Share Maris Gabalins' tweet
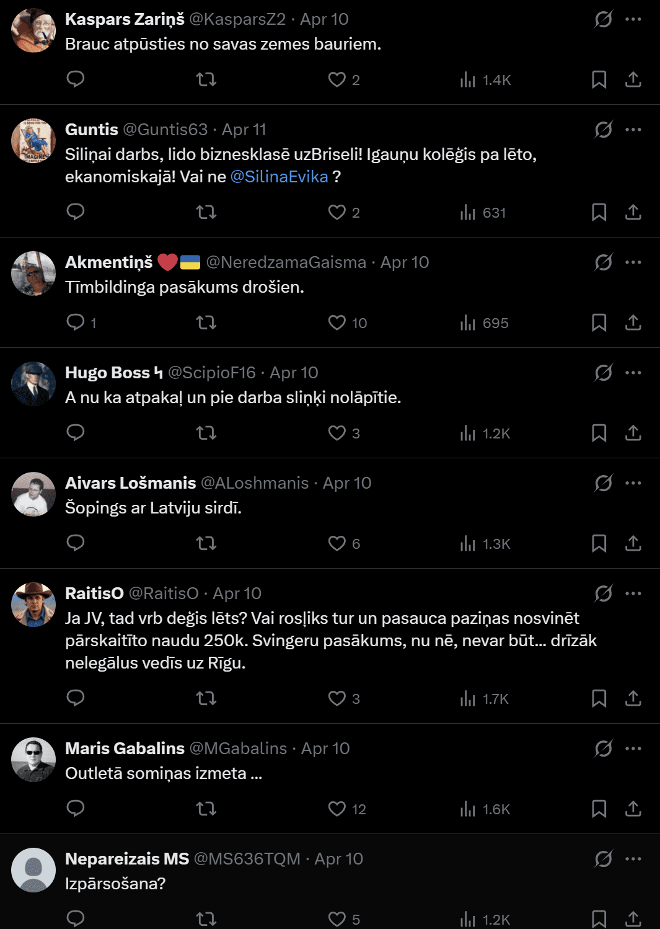Image resolution: width=660 pixels, height=929 pixels. pos(633,809)
